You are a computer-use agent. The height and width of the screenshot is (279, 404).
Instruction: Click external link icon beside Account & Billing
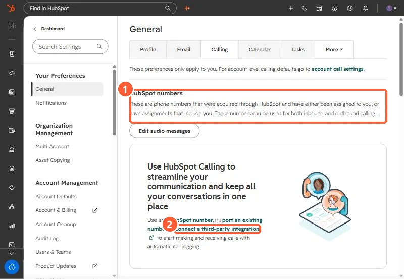pyautogui.click(x=95, y=210)
